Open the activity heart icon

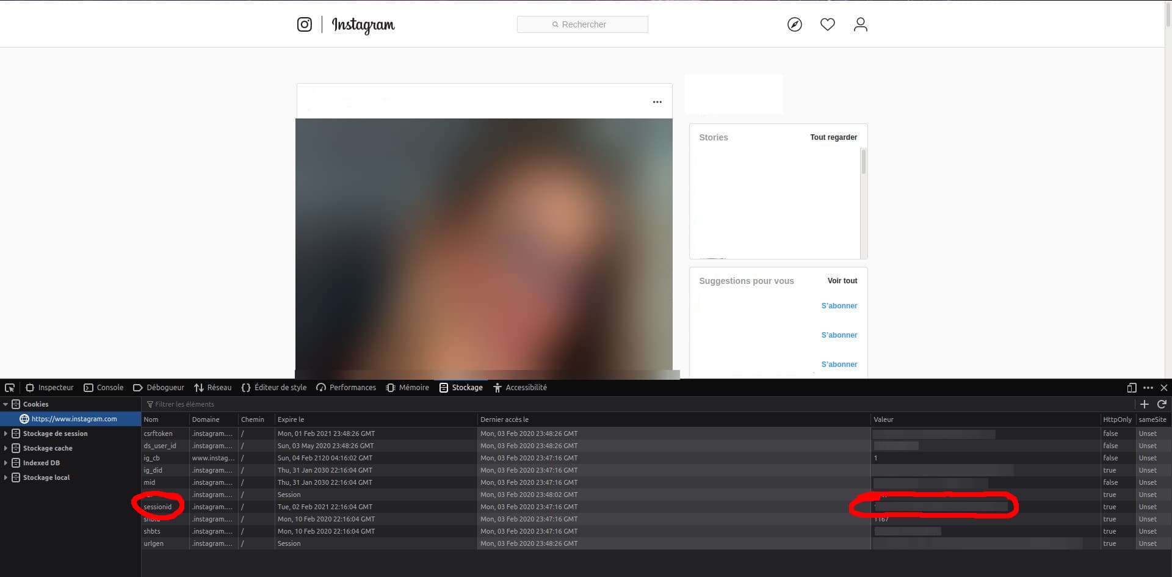[827, 24]
